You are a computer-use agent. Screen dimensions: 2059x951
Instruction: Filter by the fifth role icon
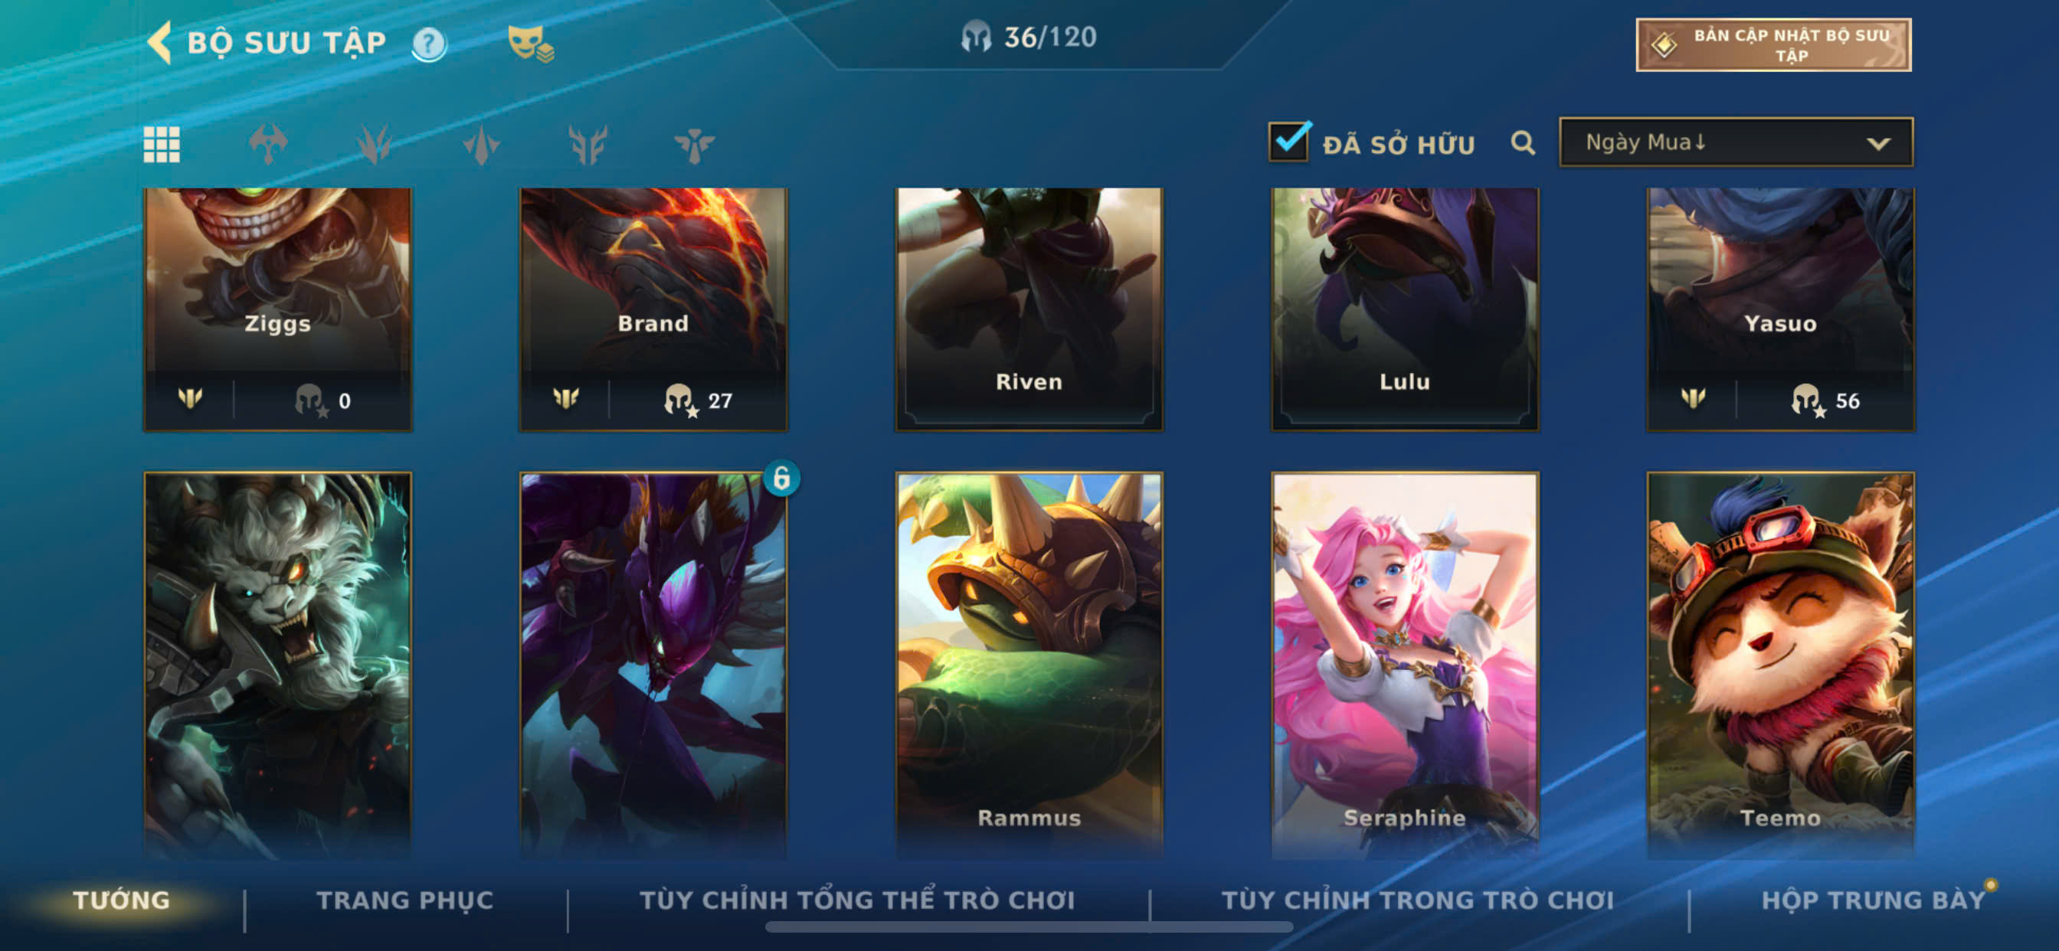point(694,145)
